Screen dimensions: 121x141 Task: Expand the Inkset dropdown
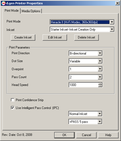click(x=112, y=29)
